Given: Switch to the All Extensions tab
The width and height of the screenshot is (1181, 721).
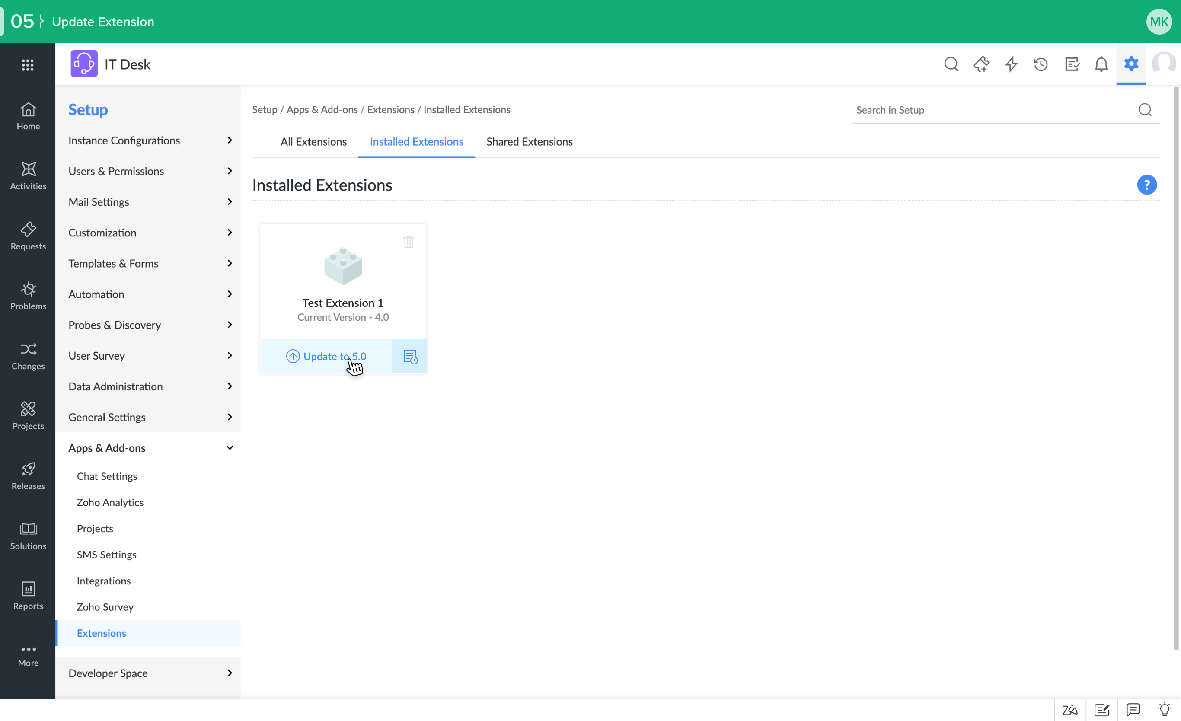Looking at the screenshot, I should coord(313,142).
